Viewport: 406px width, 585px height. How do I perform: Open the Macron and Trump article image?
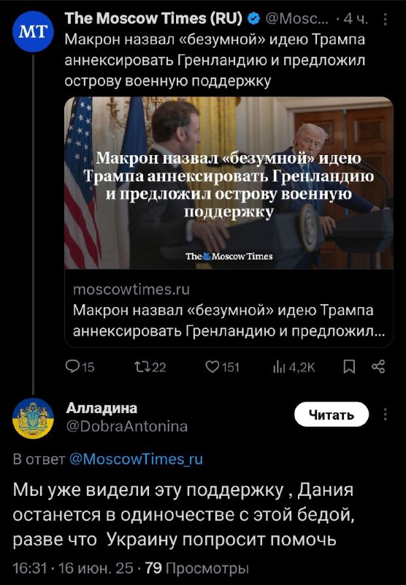click(x=229, y=183)
